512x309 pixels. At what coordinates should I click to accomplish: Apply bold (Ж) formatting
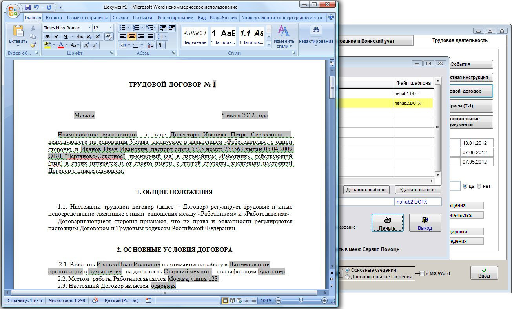click(47, 36)
